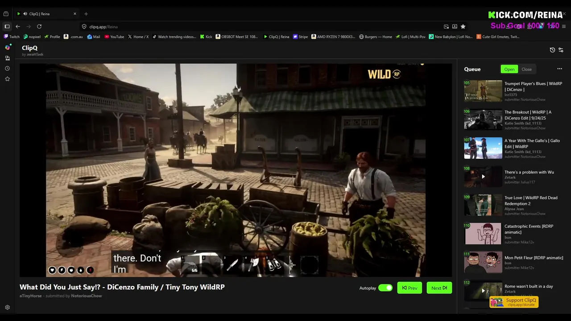Open the Burgers — Home bookmark
571x321 pixels.
click(376, 37)
